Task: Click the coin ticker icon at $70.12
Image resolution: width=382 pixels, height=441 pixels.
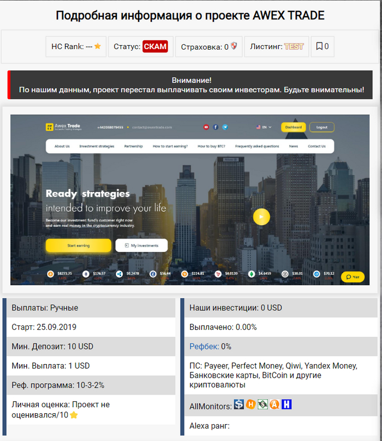Action: tap(317, 274)
